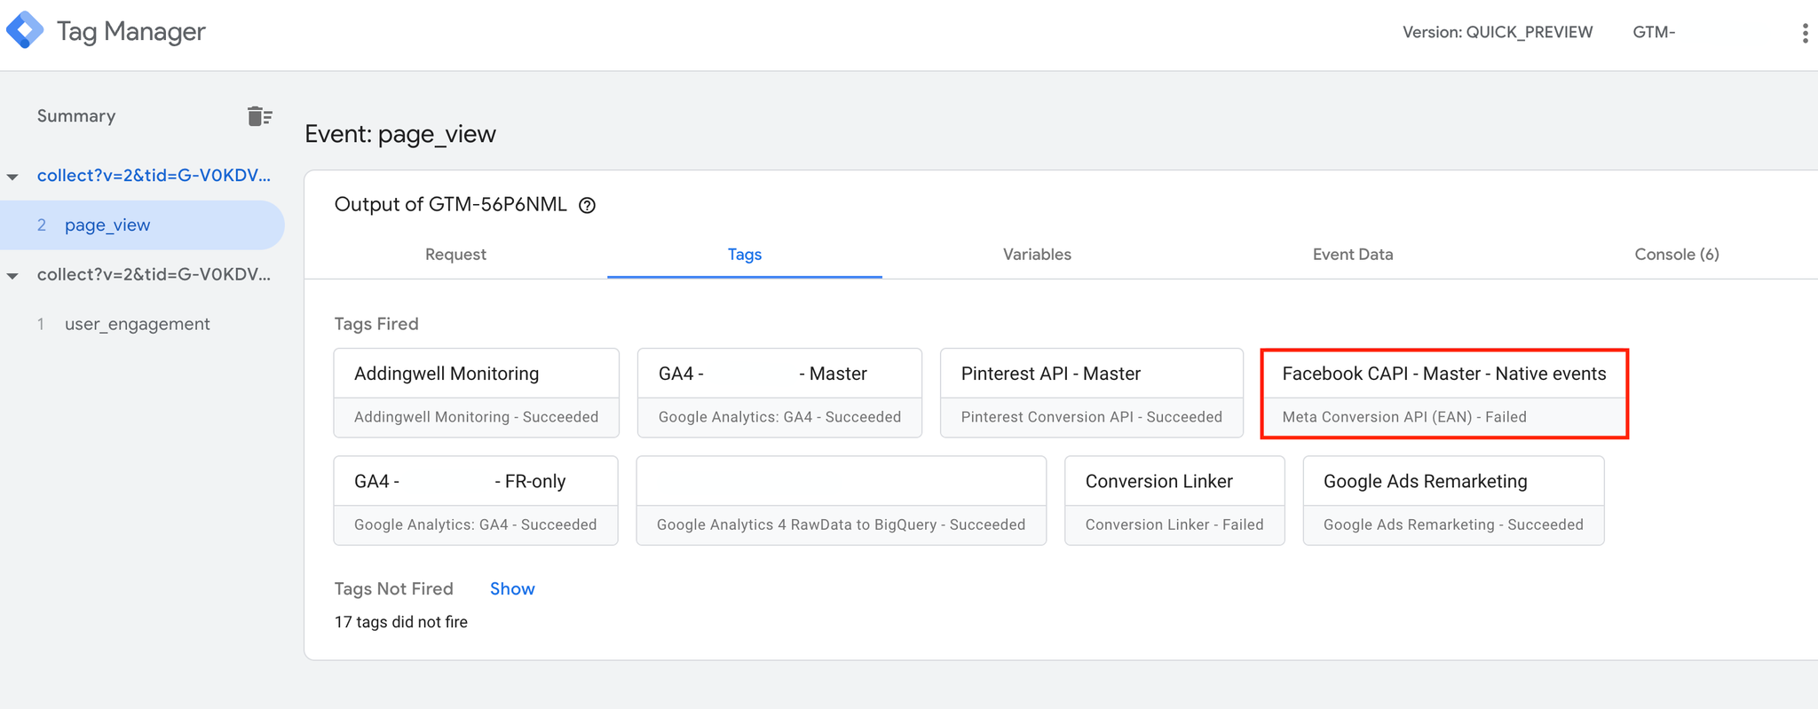Go to Summary in the sidebar
Screen dimensions: 1818x709
point(76,116)
